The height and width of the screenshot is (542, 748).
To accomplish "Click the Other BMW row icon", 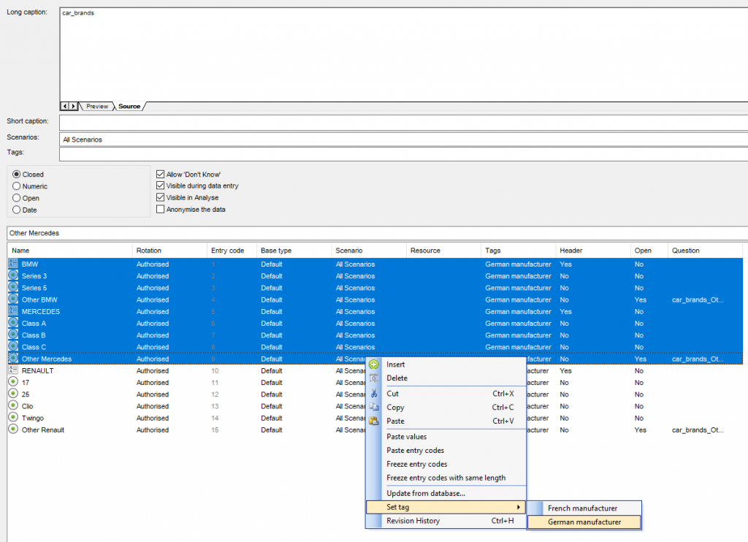I will coord(13,299).
